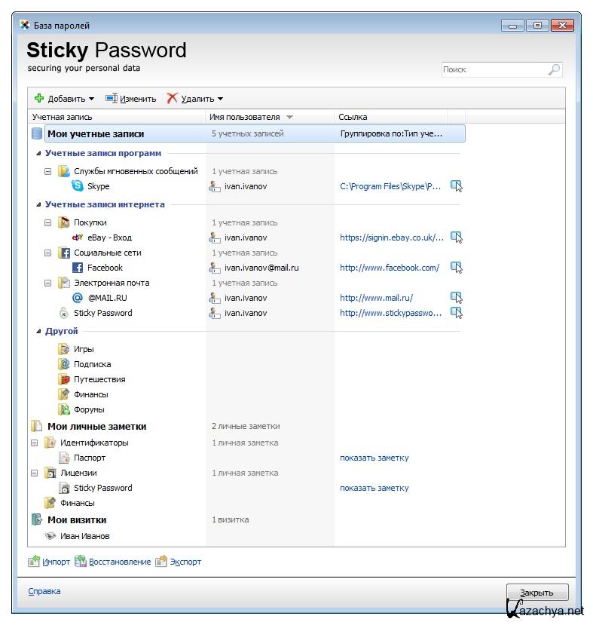Click the Закрыть button
Screen dimensions: 593x625
(537, 593)
